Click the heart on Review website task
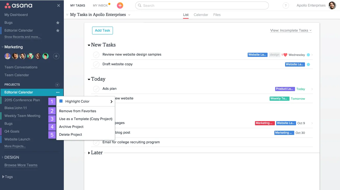This screenshot has width=340, height=190. click(x=285, y=55)
